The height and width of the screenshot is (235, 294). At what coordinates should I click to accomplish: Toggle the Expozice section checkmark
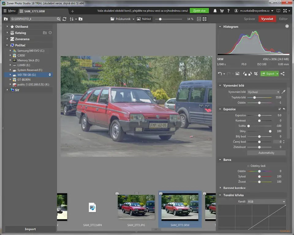point(279,109)
